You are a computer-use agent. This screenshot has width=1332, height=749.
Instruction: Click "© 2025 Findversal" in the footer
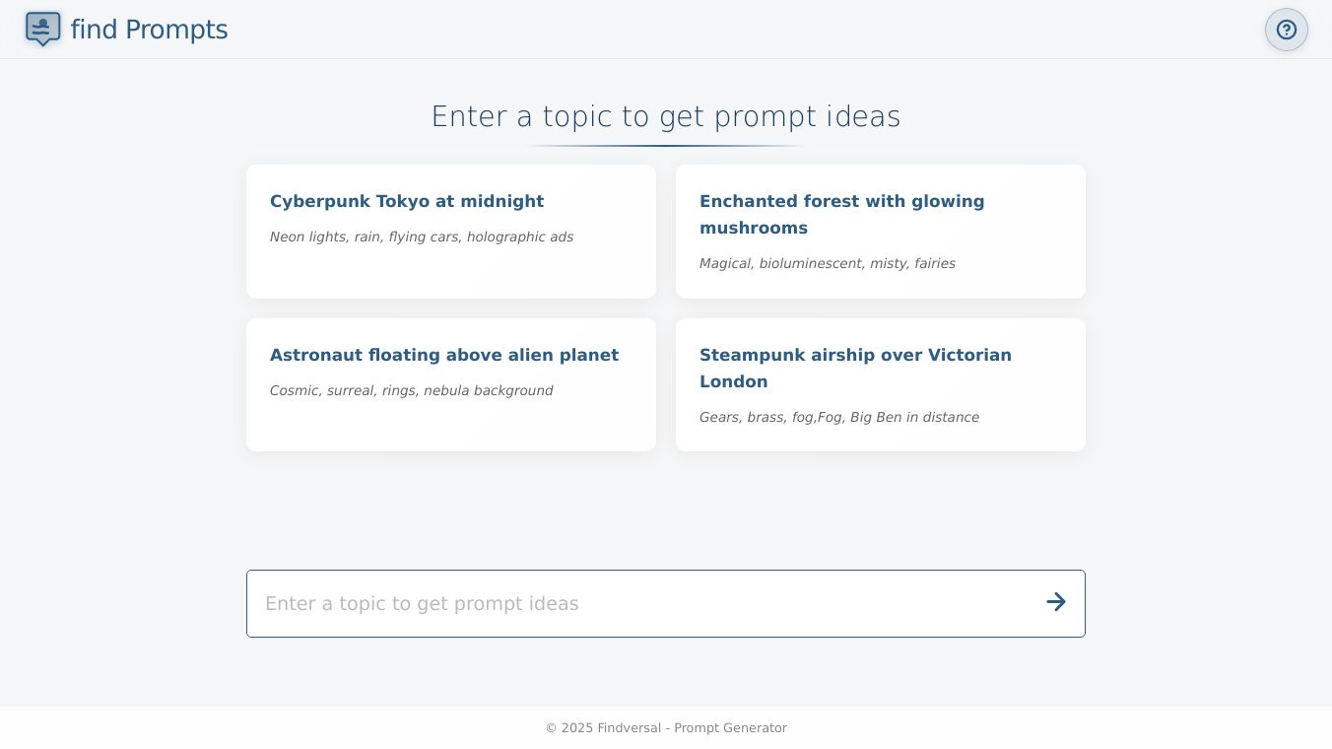click(x=602, y=727)
